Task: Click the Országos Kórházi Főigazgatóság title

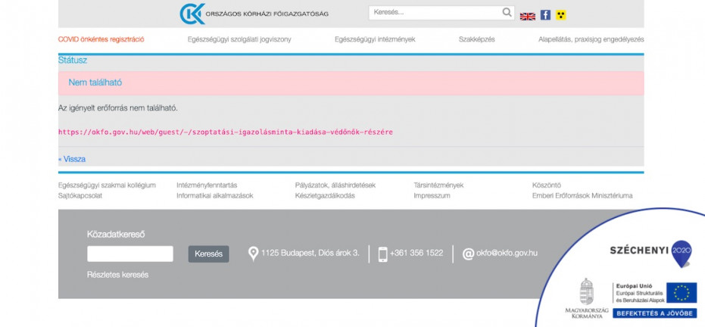Action: point(267,14)
